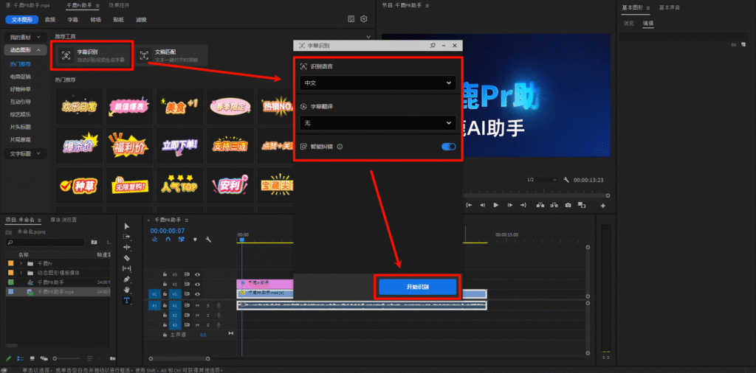Collapse 动态图形 section
Viewport: 756px width, 373px height.
pos(26,49)
